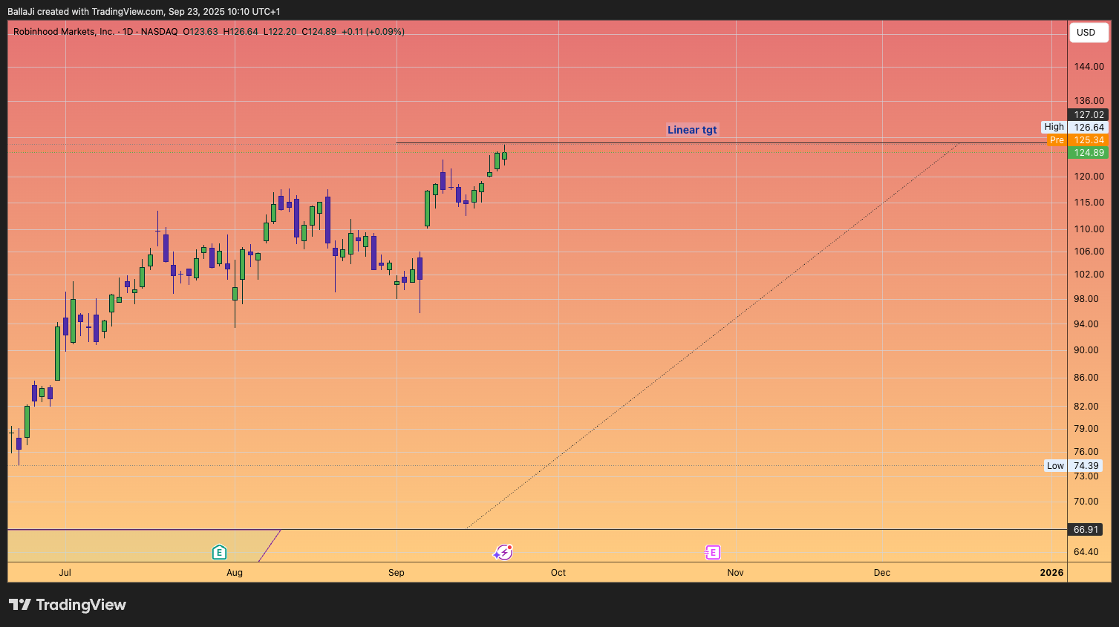The image size is (1119, 627).
Task: Click the 2026 label on time axis
Action: pyautogui.click(x=1051, y=573)
